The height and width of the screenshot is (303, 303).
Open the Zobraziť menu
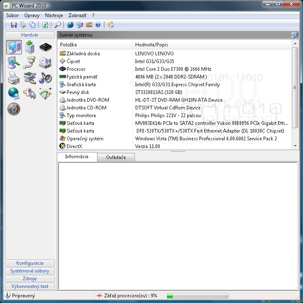78,15
